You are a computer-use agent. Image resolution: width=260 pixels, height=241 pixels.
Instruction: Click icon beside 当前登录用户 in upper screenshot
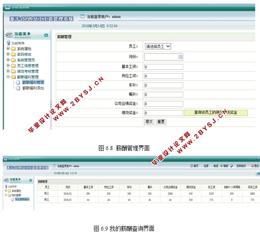(x=82, y=16)
